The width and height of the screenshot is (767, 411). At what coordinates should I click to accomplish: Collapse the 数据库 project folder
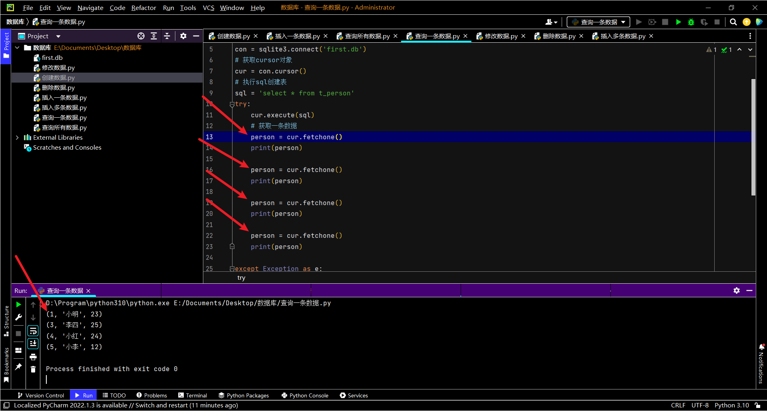point(17,47)
